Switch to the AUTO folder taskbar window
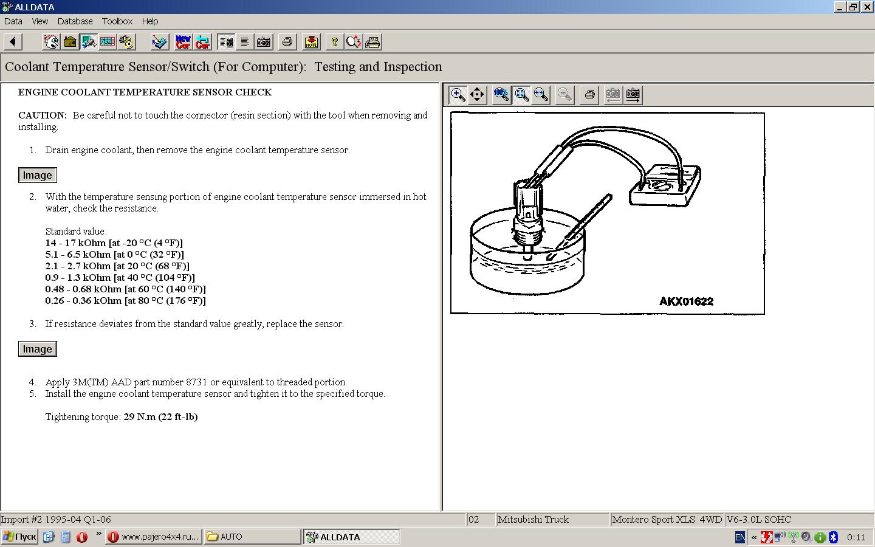The width and height of the screenshot is (875, 547). point(252,537)
